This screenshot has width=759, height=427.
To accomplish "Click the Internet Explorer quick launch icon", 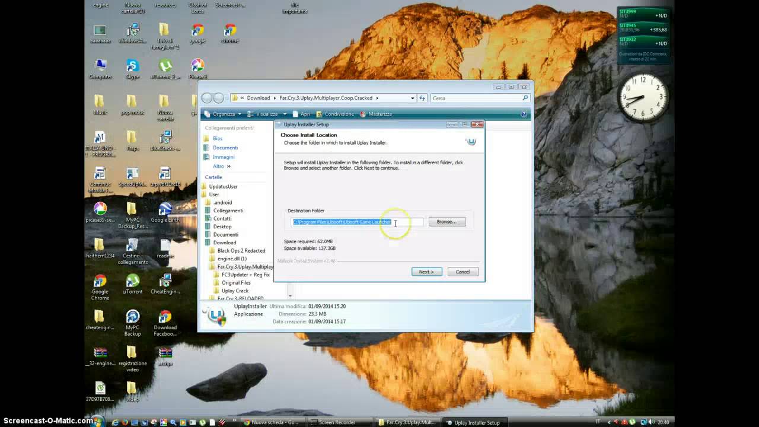I will pyautogui.click(x=115, y=422).
